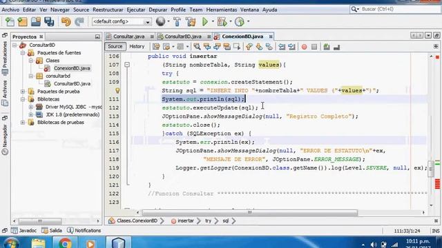Click the Next Bookmark icon
This screenshot has height=248, width=442.
coord(259,47)
